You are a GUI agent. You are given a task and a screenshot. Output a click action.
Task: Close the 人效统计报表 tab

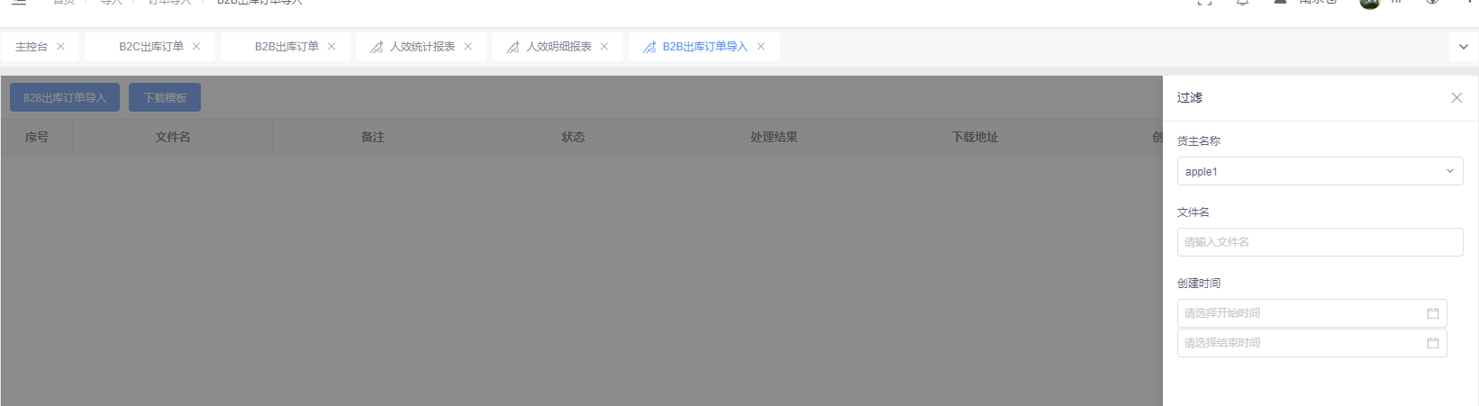coord(467,47)
